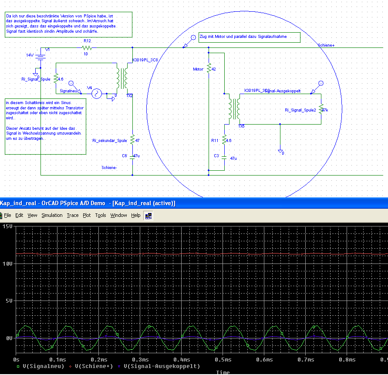The image size is (388, 375).
Task: Select capacitor C6 symbol
Action: [132, 157]
